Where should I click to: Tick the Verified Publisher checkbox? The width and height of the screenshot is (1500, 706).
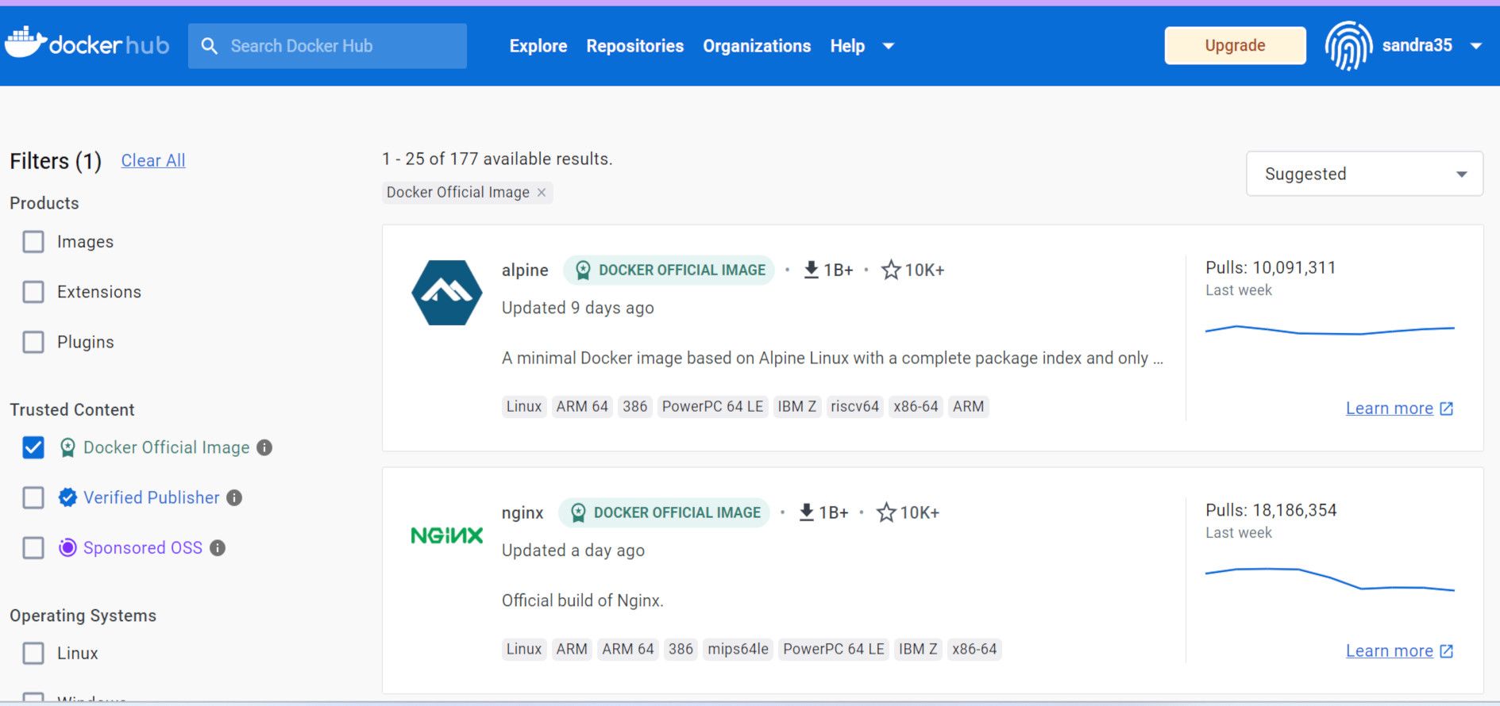click(x=33, y=498)
